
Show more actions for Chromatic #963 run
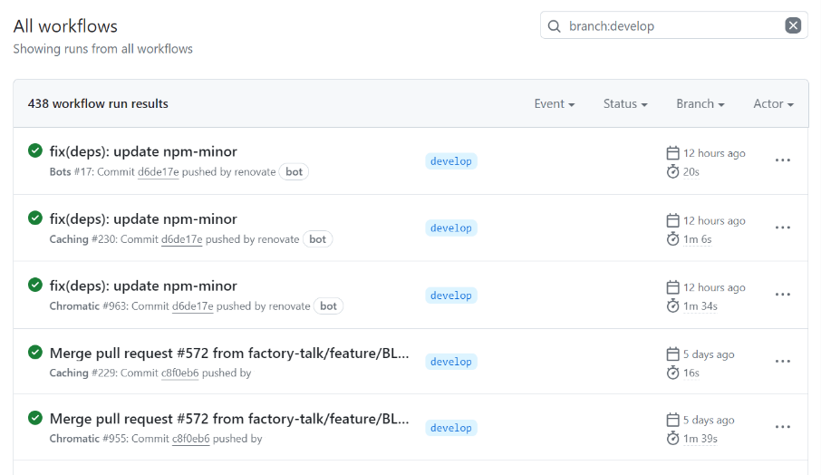(x=783, y=295)
